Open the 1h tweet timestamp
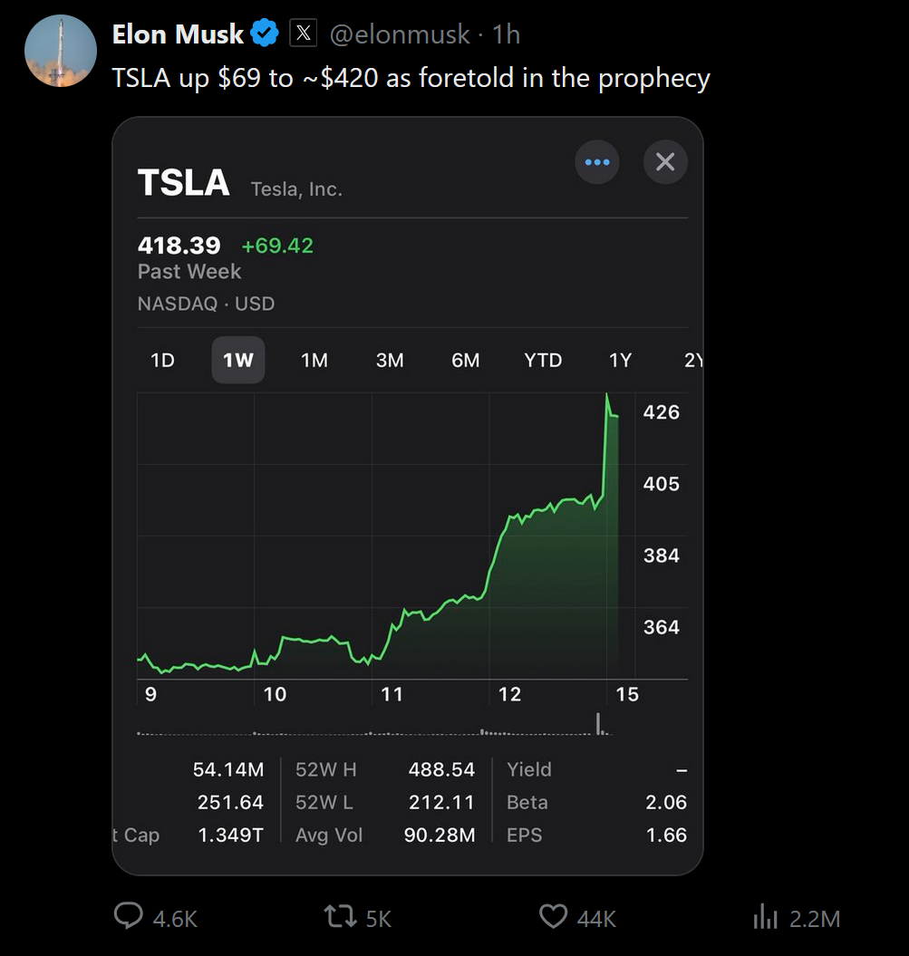This screenshot has height=956, width=909. (x=506, y=34)
